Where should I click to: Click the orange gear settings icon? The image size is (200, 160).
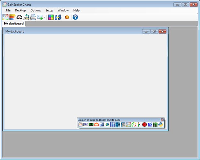(x=67, y=17)
